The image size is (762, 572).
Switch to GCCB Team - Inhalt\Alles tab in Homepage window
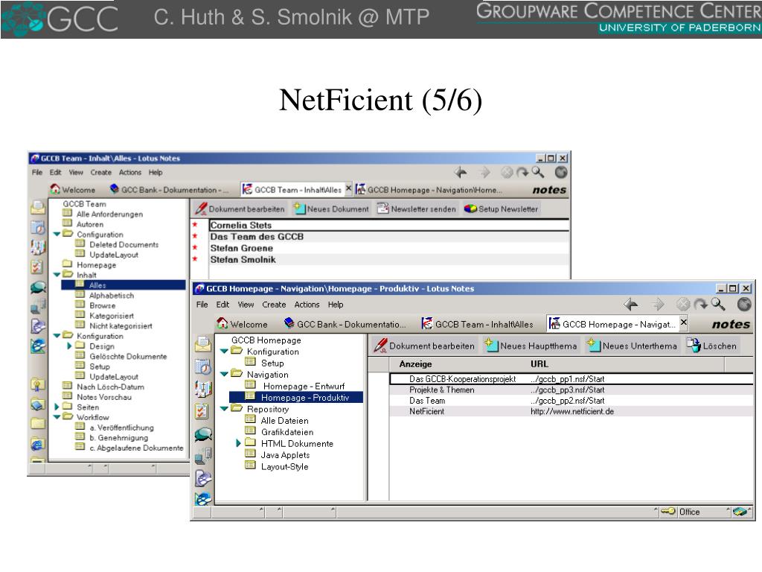477,324
